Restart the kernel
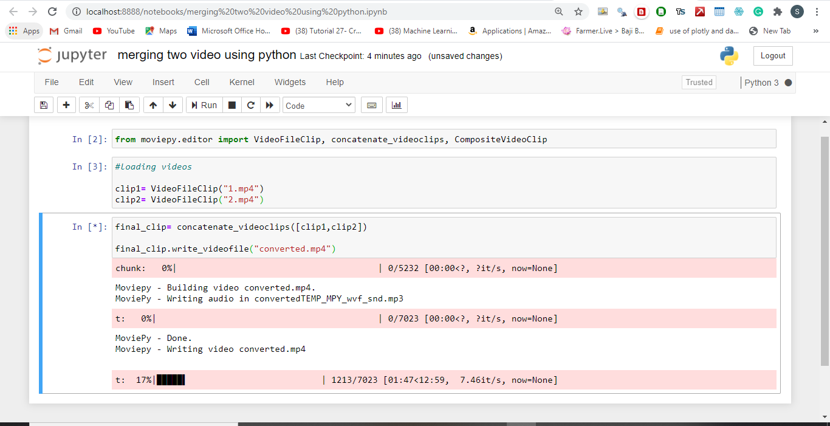The image size is (830, 426). pyautogui.click(x=251, y=105)
